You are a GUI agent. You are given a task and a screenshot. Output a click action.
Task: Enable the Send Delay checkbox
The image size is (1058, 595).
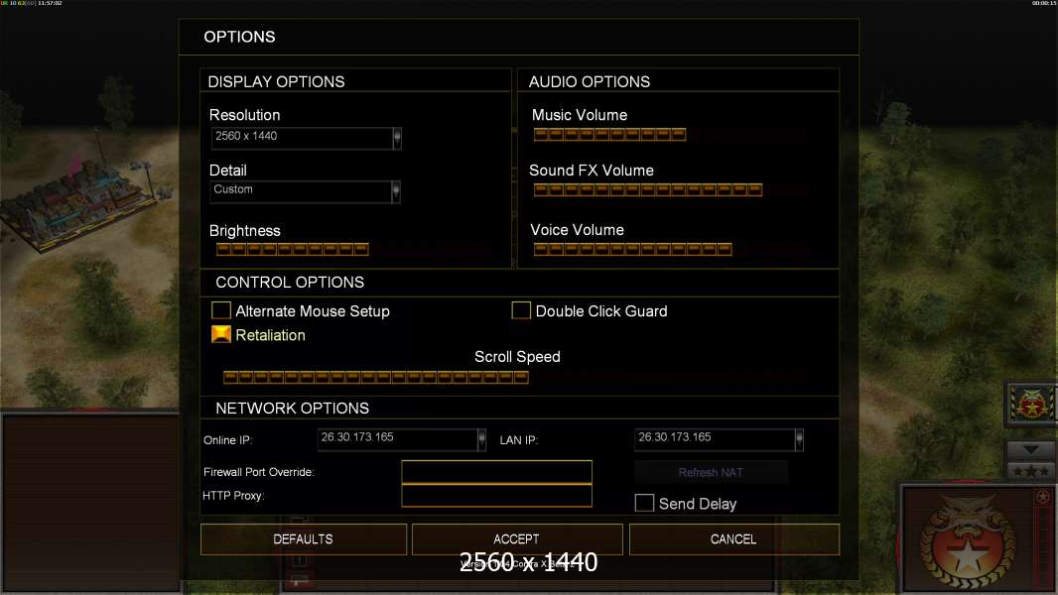(644, 503)
